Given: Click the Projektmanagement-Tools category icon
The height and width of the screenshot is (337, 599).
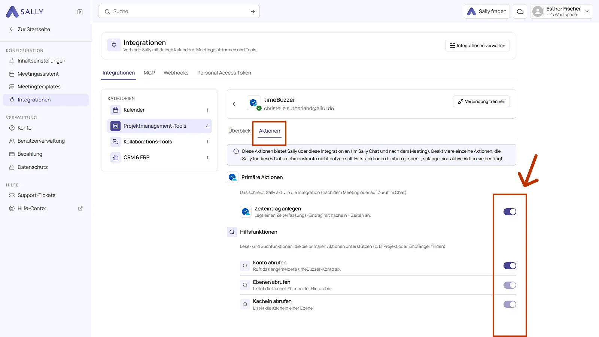Looking at the screenshot, I should pyautogui.click(x=115, y=126).
